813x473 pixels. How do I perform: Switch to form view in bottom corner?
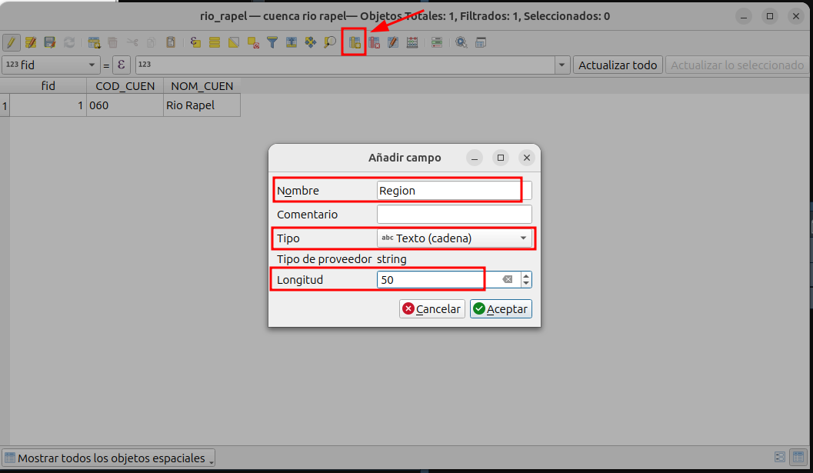(x=780, y=458)
